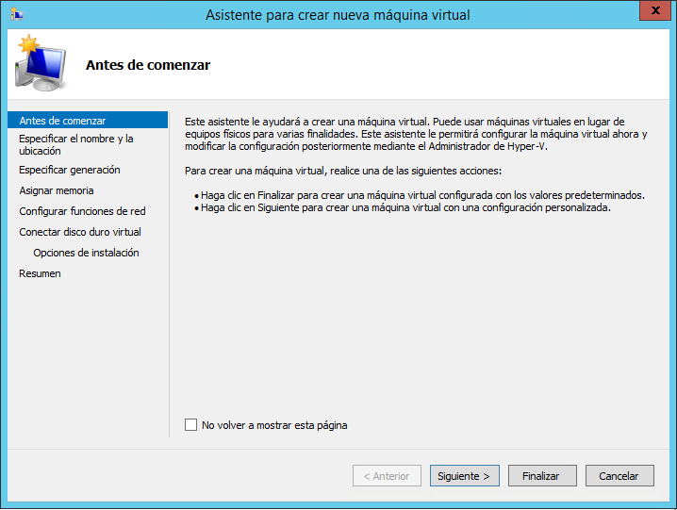Screen dimensions: 677x510
Task: Click 'Siguiente >' to continue
Action: (x=465, y=476)
